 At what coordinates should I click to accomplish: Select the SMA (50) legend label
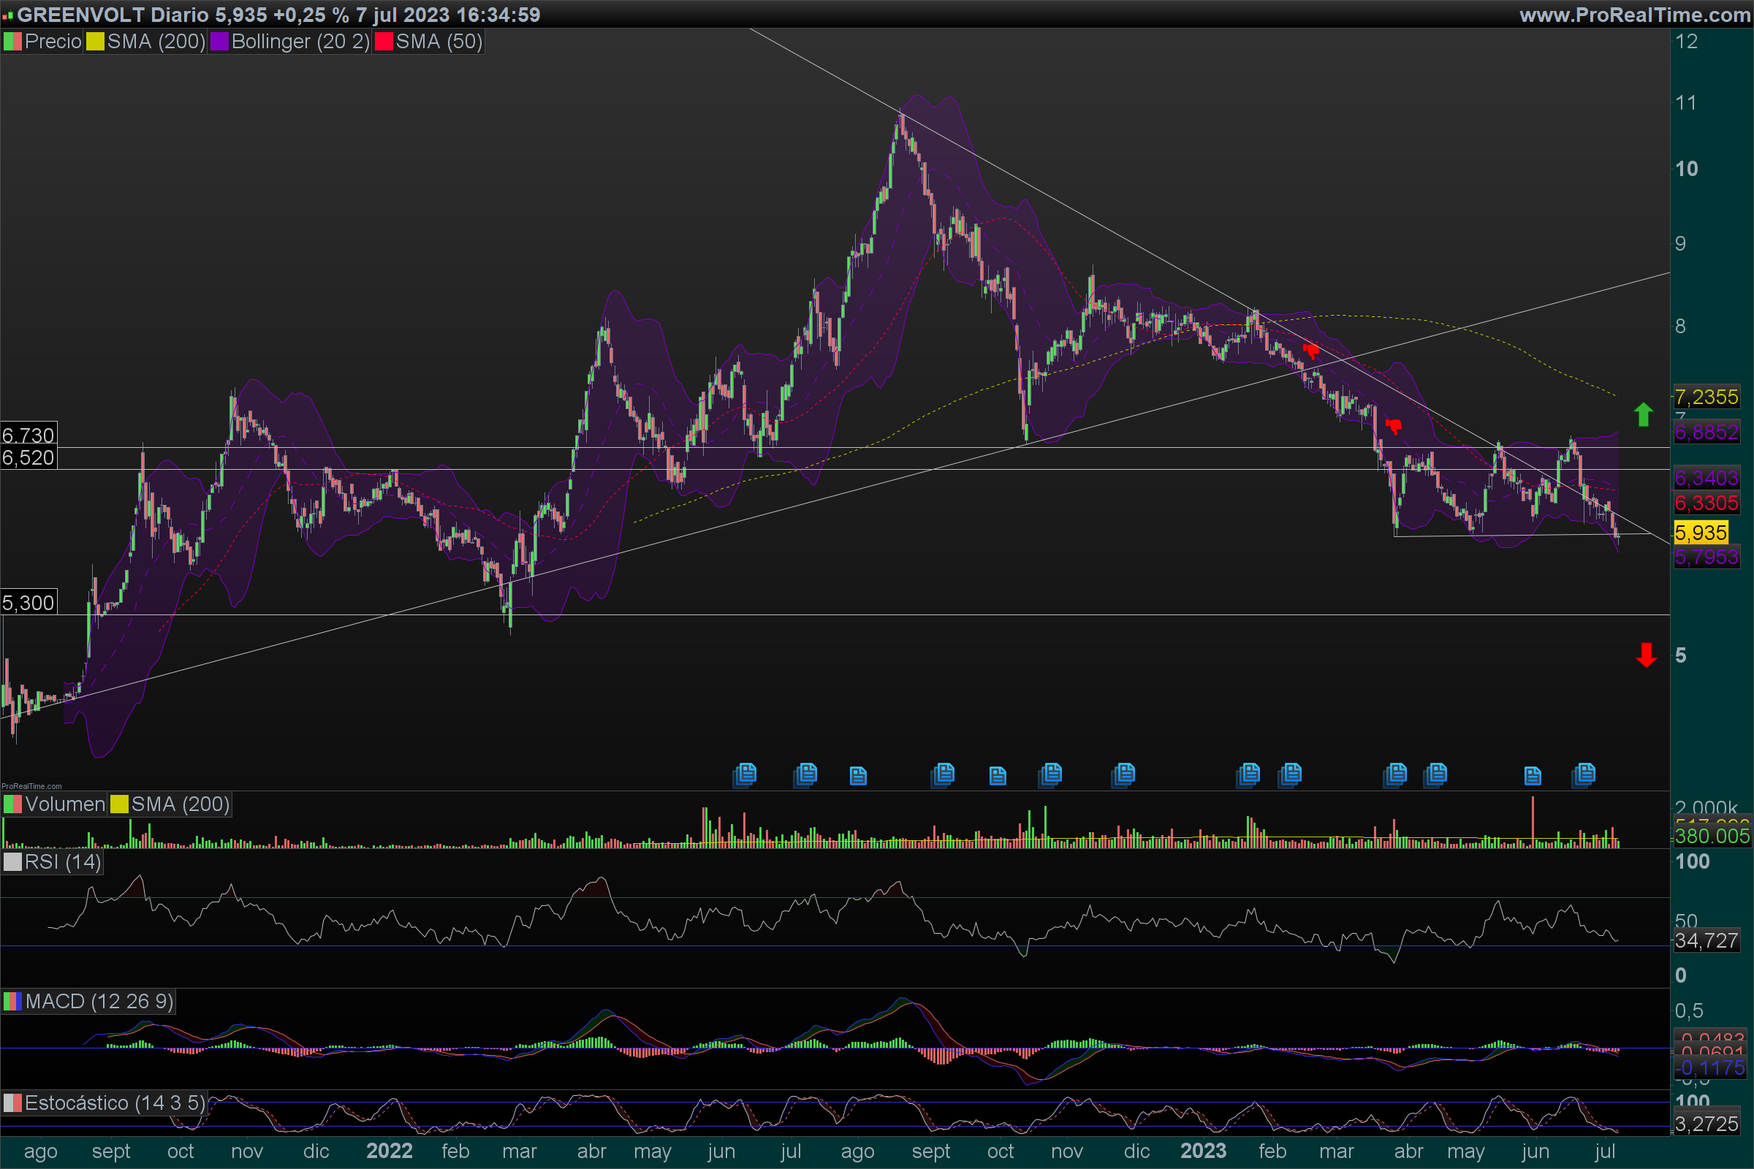pos(438,42)
